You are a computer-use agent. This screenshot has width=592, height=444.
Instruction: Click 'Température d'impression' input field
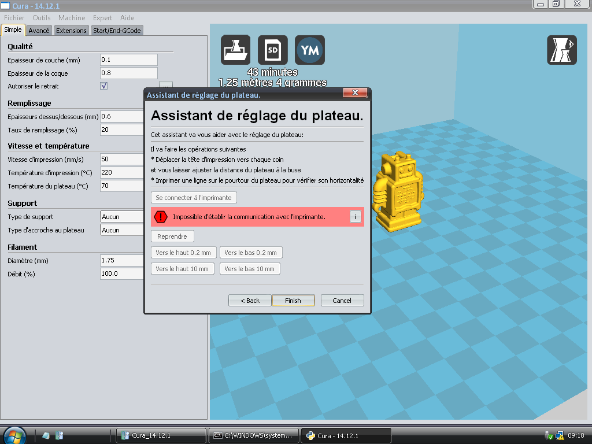122,172
